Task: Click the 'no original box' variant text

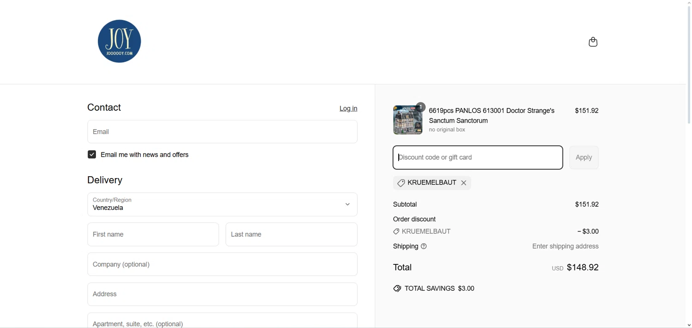Action: click(x=447, y=130)
